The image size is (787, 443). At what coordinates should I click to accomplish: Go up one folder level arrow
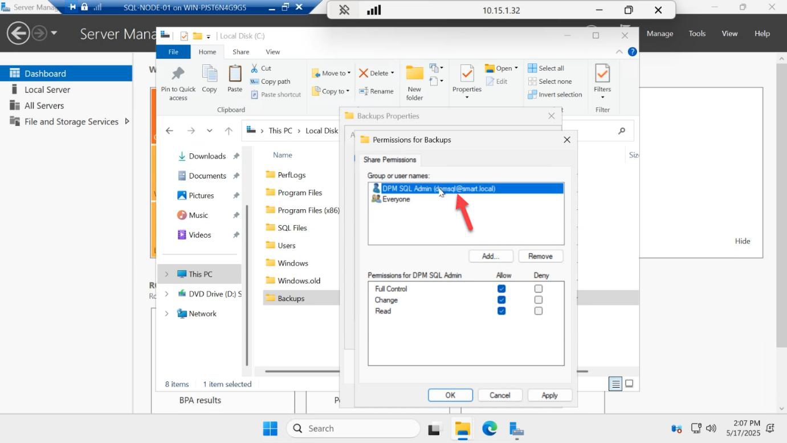(229, 131)
